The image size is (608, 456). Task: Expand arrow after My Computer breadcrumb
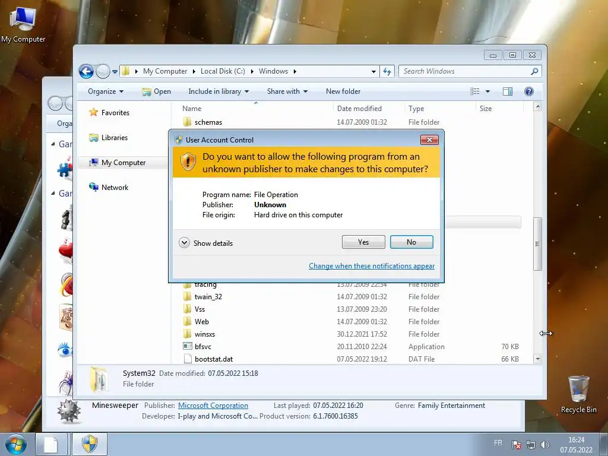[x=194, y=71]
